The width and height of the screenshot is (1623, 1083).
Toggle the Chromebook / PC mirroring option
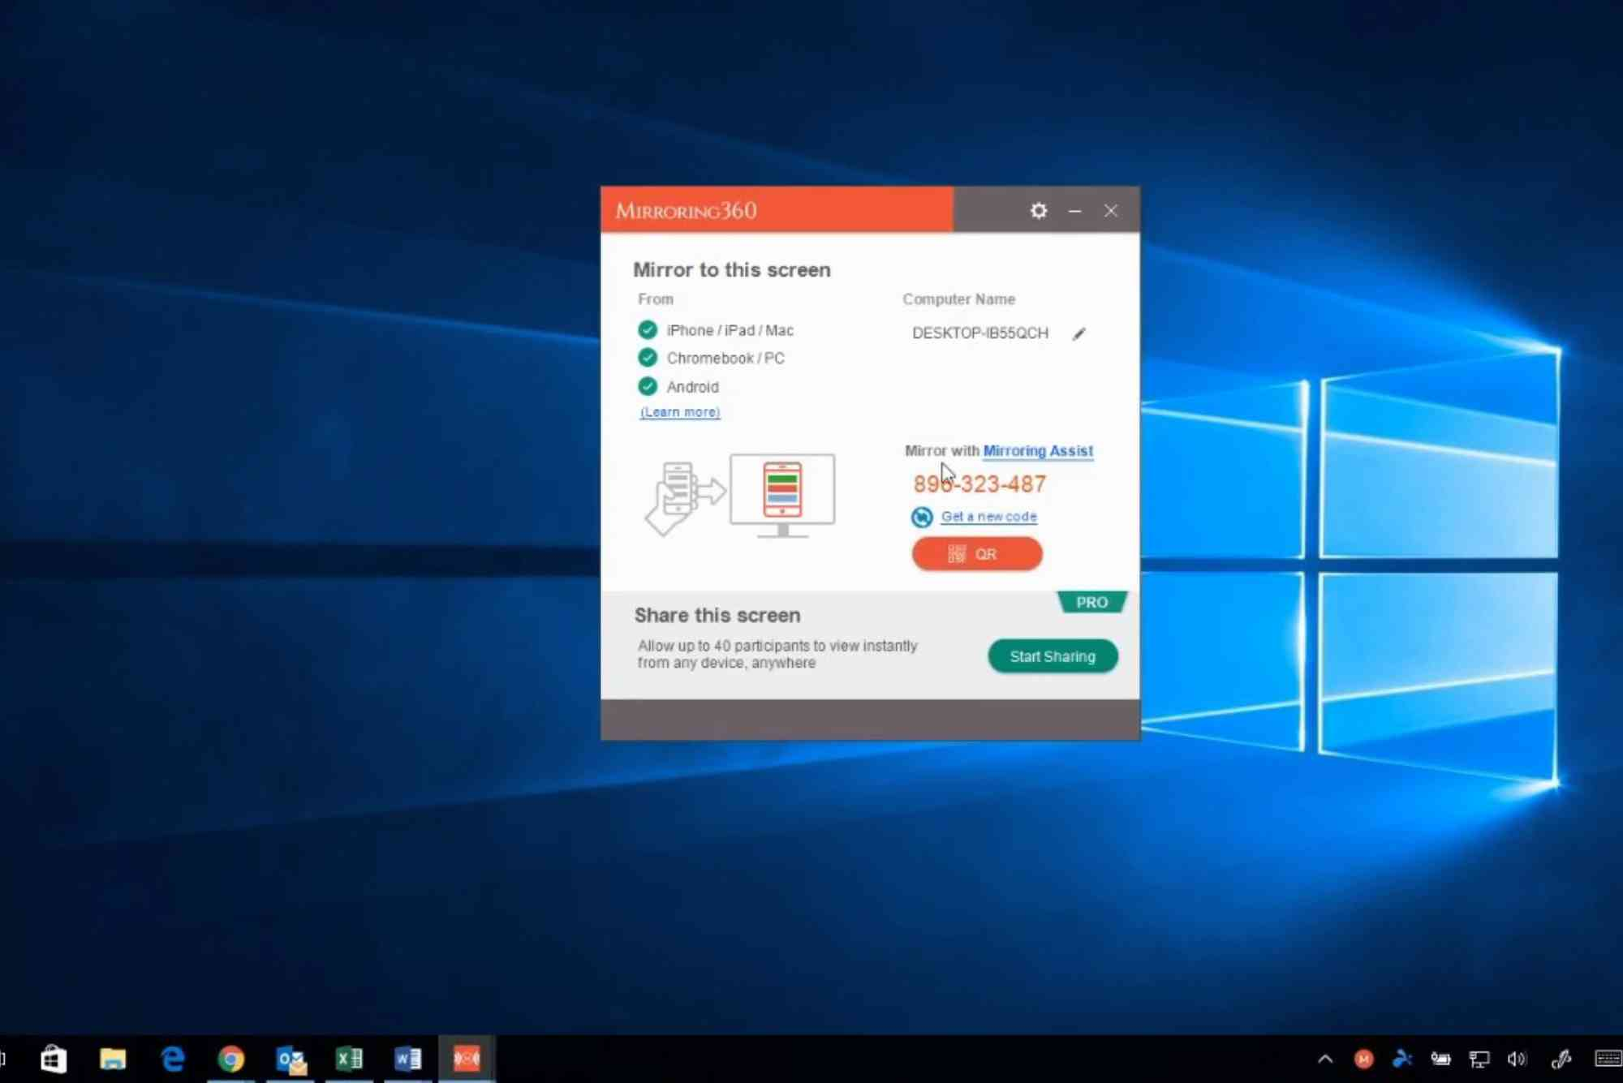tap(648, 358)
